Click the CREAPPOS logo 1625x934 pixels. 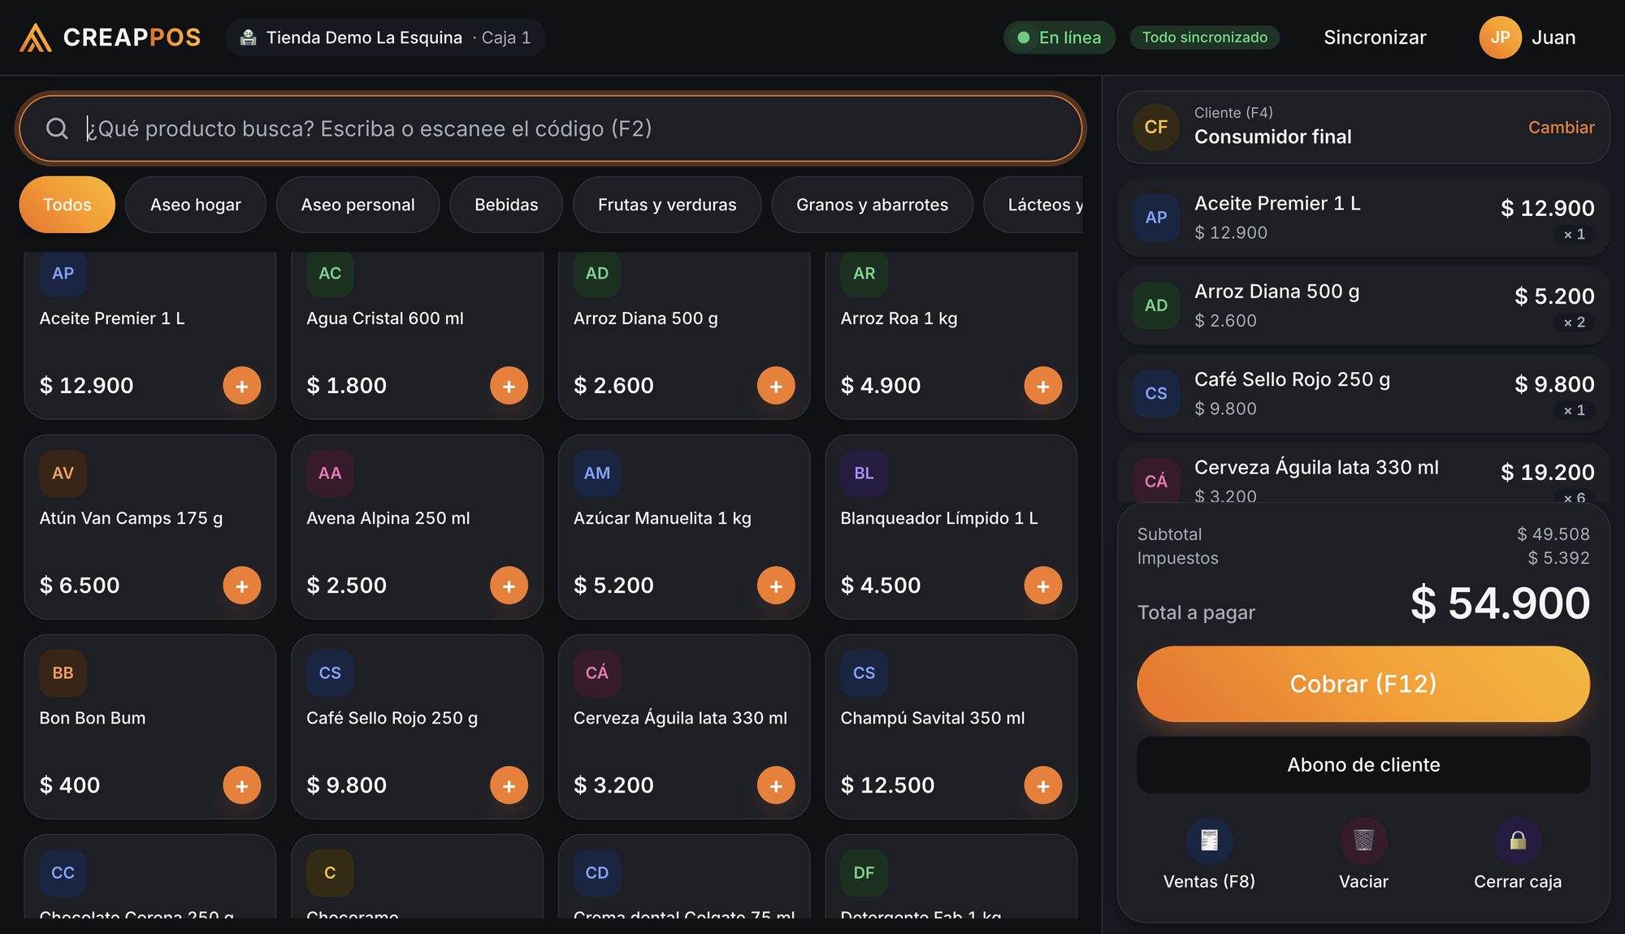(110, 37)
